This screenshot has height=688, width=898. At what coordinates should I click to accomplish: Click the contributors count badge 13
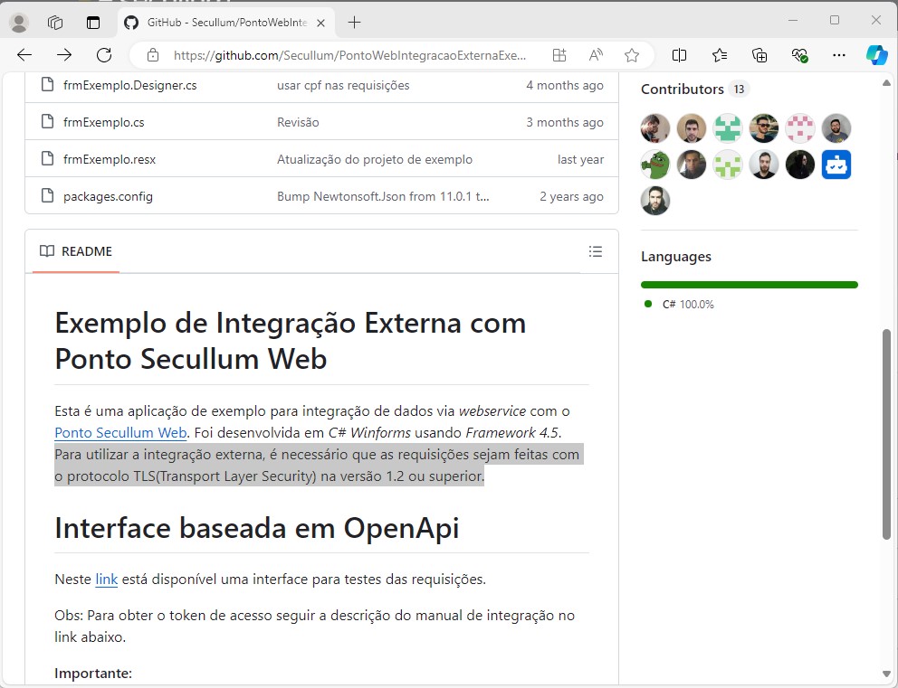[739, 90]
